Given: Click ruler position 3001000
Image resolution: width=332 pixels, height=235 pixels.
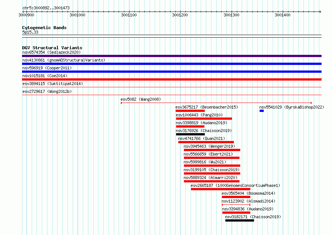Looking at the screenshot, I should click(77, 15).
